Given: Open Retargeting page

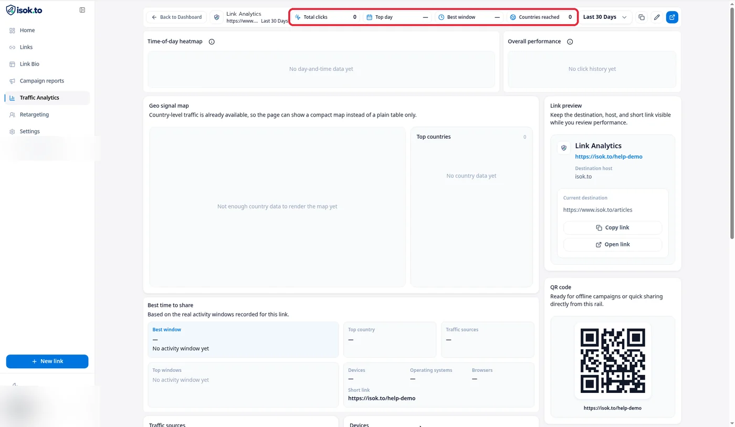Looking at the screenshot, I should [47, 114].
